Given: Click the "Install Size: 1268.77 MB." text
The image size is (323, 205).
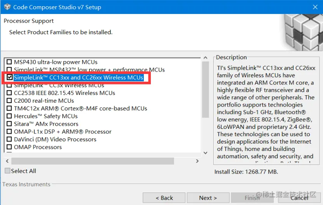Looking at the screenshot, I should pyautogui.click(x=246, y=172).
